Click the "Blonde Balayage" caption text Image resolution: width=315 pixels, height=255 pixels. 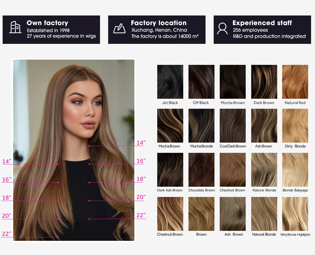pyautogui.click(x=295, y=190)
